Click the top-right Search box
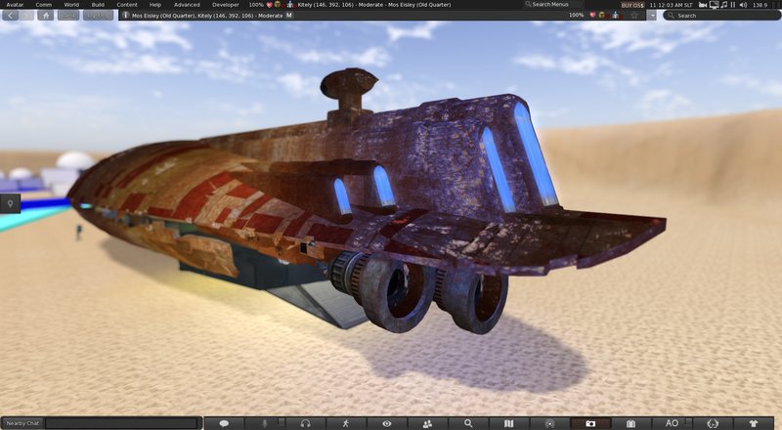 tap(720, 16)
